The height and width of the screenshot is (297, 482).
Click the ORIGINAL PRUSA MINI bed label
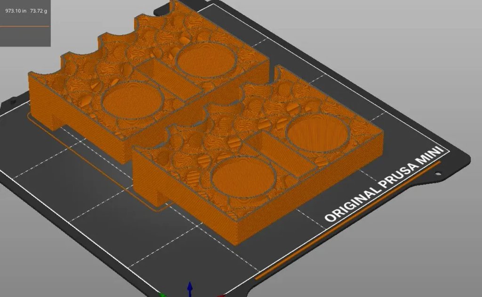click(384, 185)
